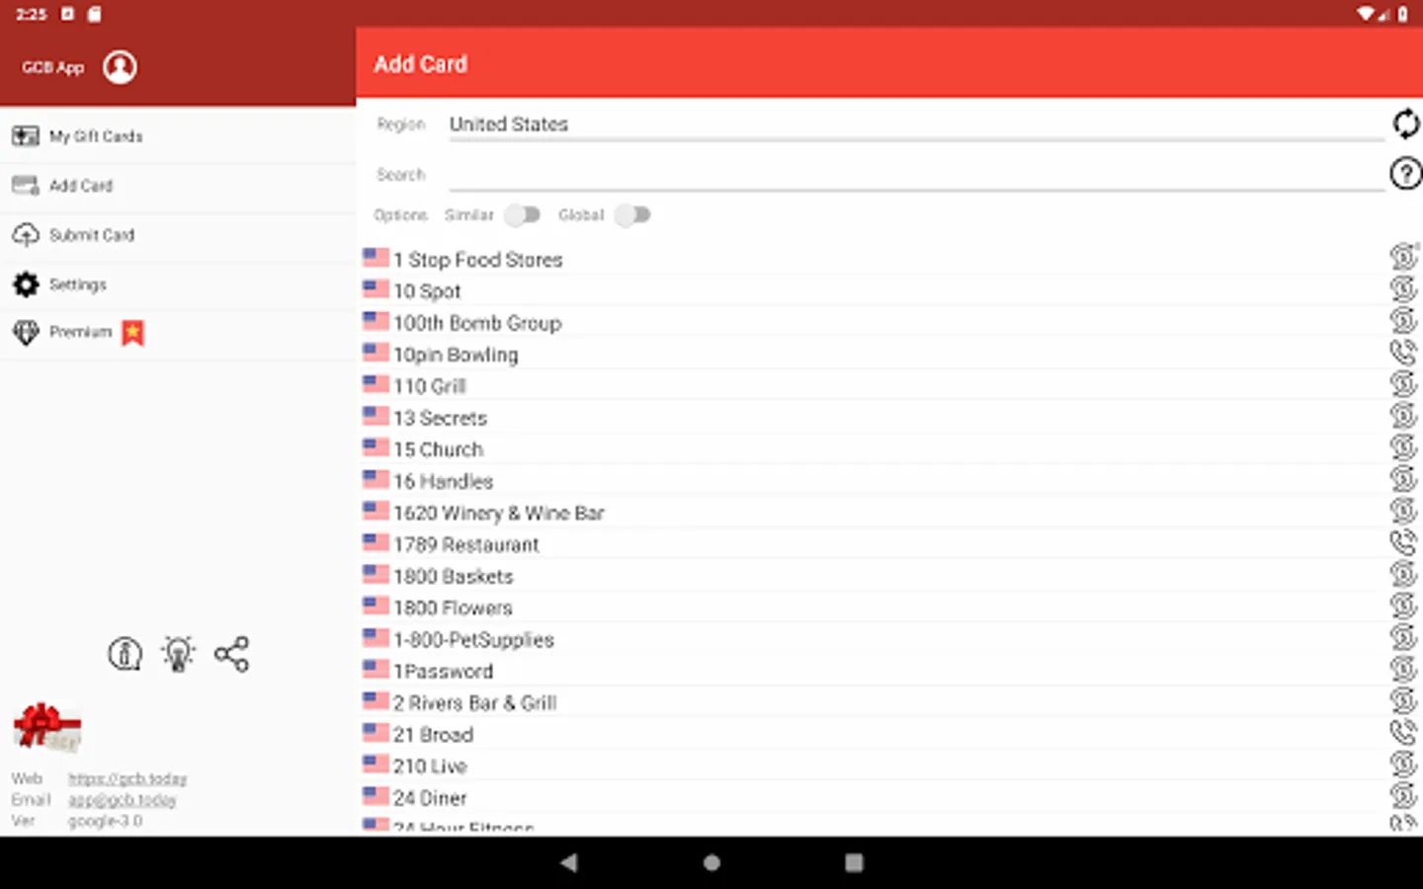1423x889 pixels.
Task: Click online balance icon for 1800 Baskets
Action: click(1403, 573)
